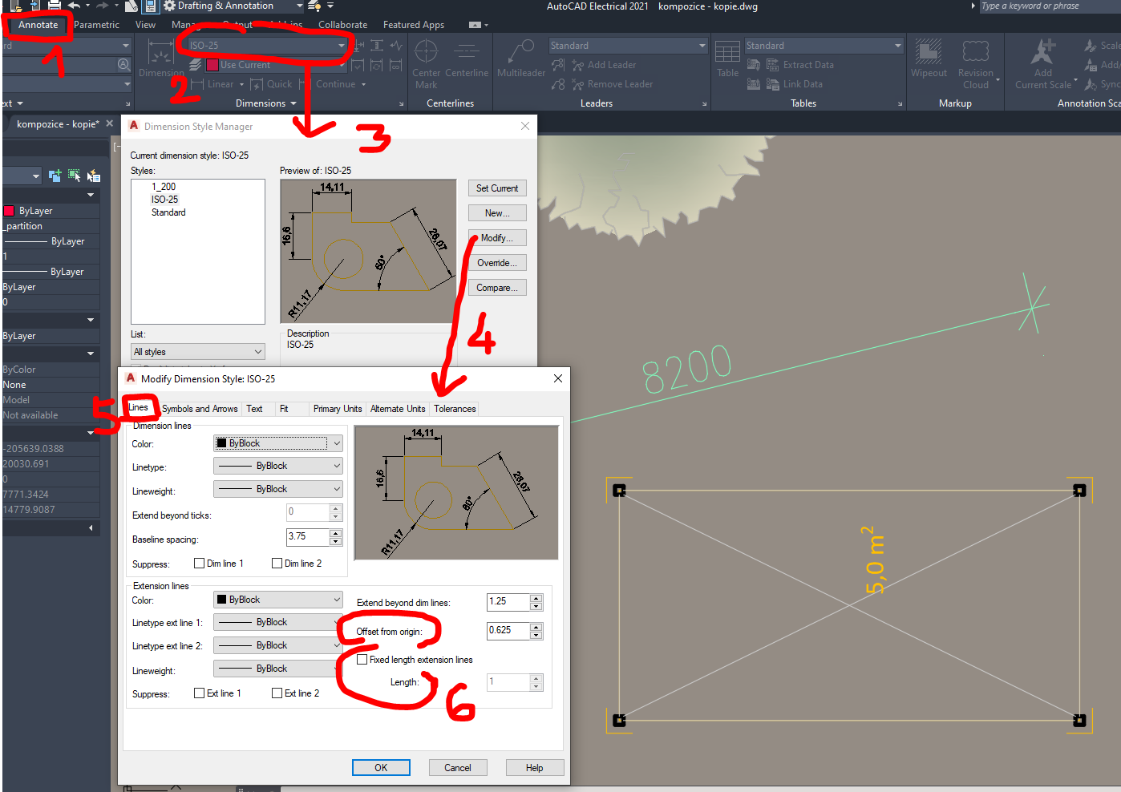
Task: Toggle Suppress Ext line 1 checkbox
Action: click(199, 693)
